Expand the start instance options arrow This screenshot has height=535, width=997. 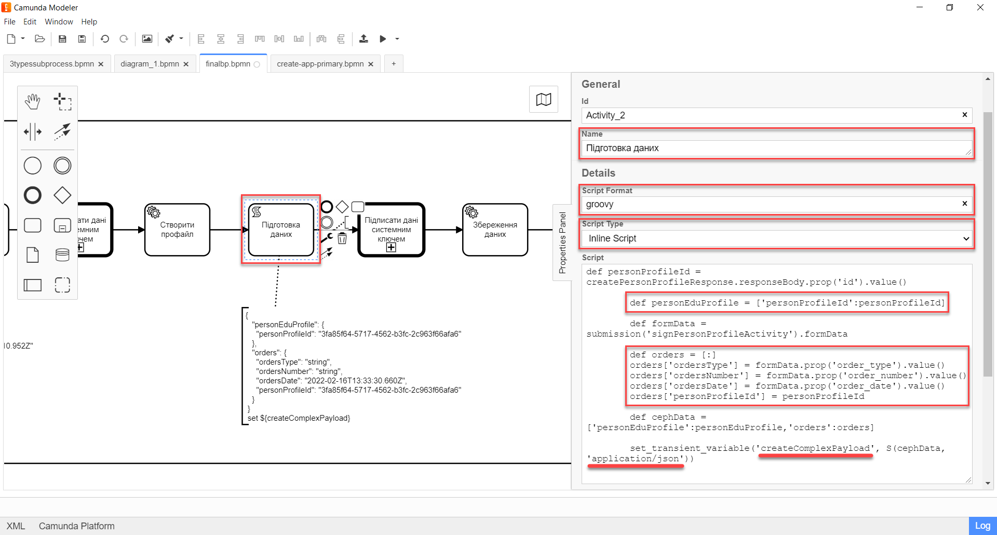point(397,39)
